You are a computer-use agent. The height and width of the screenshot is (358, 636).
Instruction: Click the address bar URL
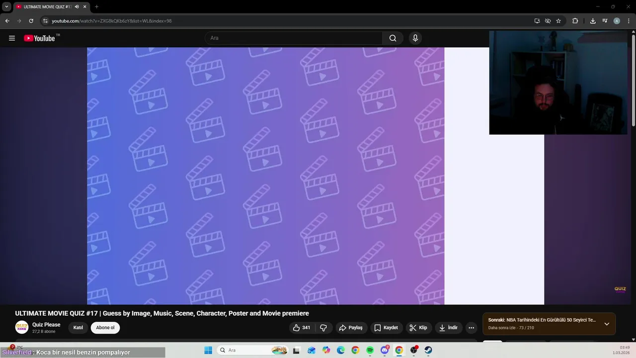coord(112,21)
